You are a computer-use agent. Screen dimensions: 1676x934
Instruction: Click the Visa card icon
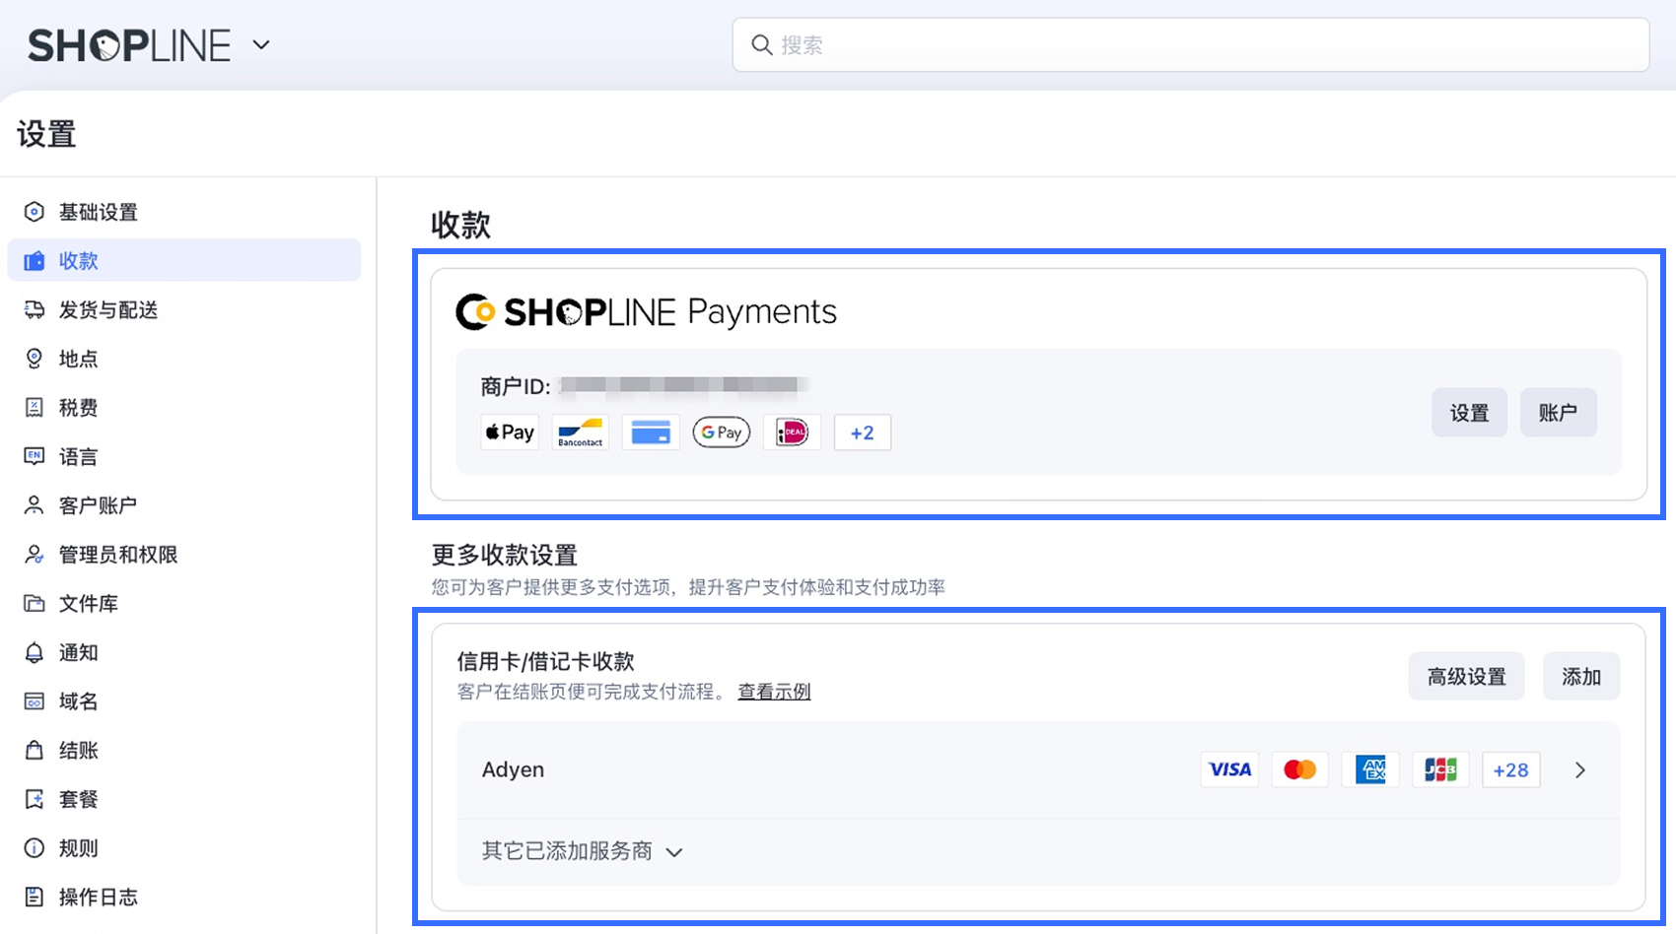(1229, 769)
